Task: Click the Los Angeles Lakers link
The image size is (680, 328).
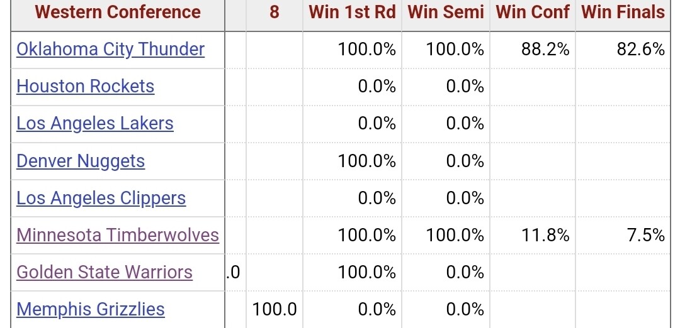Action: [x=94, y=124]
